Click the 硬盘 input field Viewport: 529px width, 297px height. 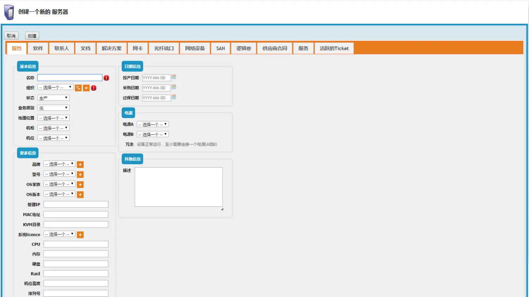[x=76, y=264]
